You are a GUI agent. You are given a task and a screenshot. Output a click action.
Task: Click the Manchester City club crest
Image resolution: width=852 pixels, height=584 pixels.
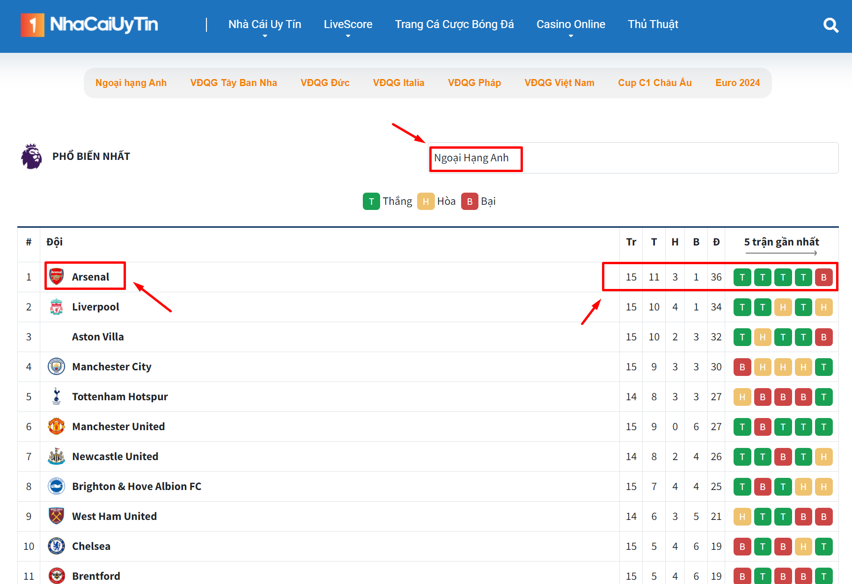[57, 367]
